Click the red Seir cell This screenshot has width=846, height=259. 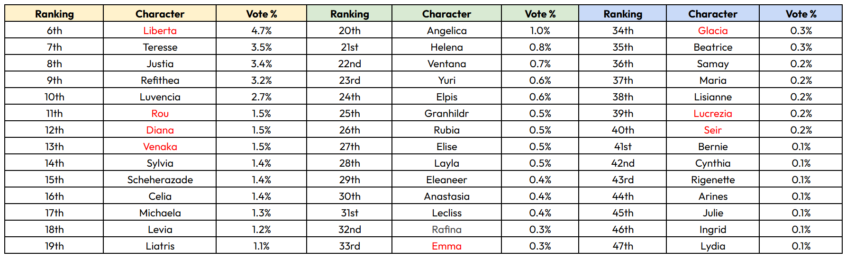click(712, 130)
